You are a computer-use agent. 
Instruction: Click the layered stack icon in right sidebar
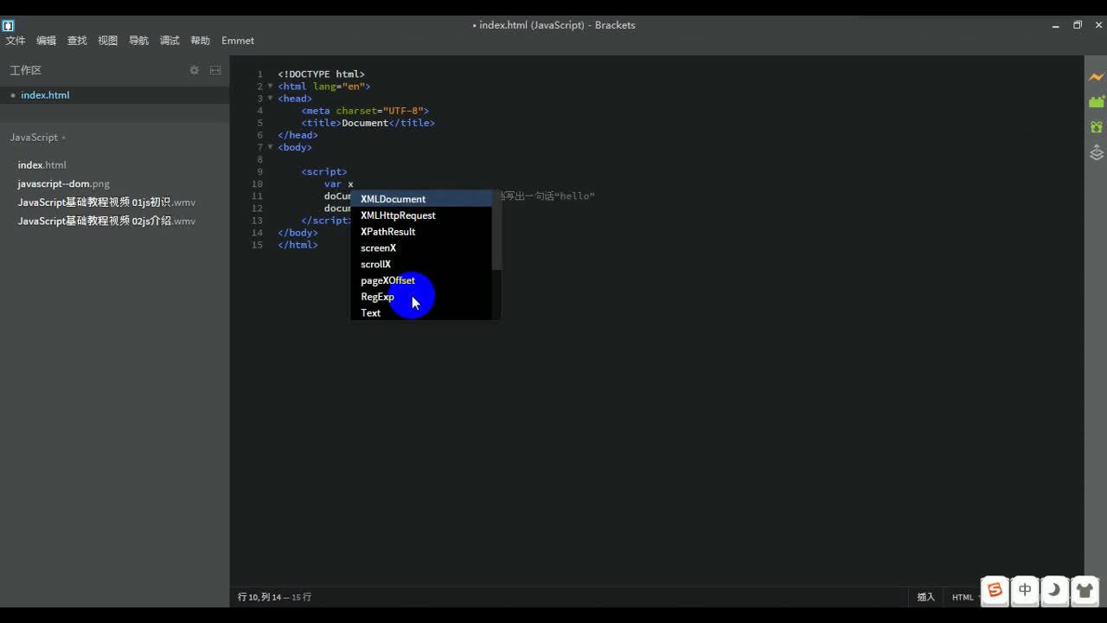click(1096, 152)
